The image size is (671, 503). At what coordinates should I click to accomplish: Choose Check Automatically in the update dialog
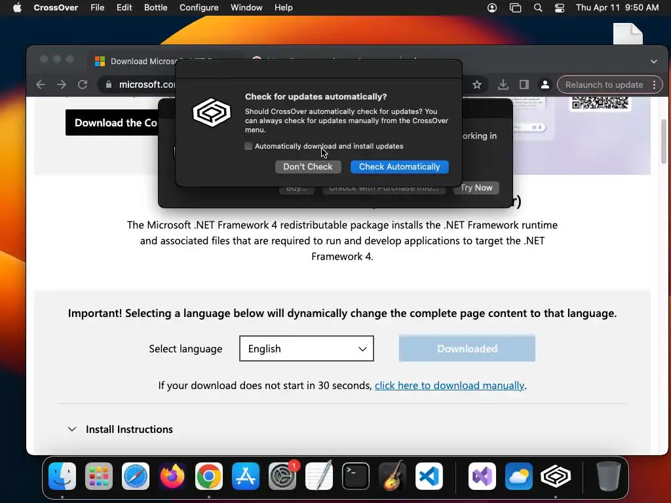[x=399, y=167]
